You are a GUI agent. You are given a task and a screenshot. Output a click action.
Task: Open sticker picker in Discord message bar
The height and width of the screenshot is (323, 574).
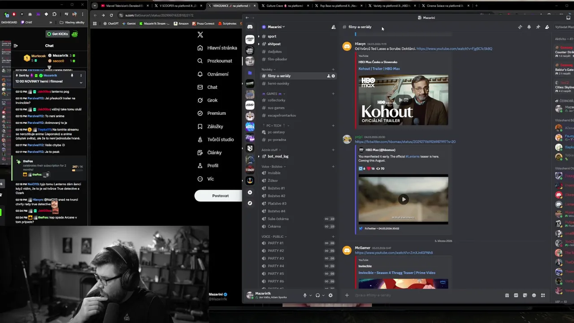pyautogui.click(x=525, y=295)
